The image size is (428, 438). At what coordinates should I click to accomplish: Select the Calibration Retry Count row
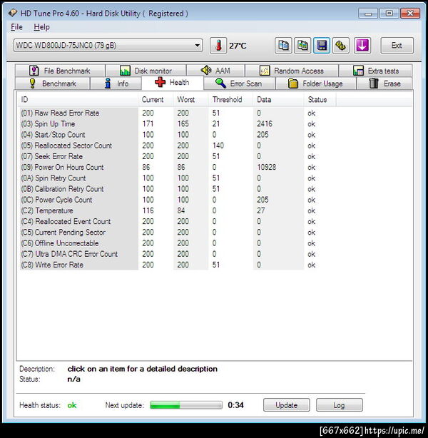pos(178,189)
